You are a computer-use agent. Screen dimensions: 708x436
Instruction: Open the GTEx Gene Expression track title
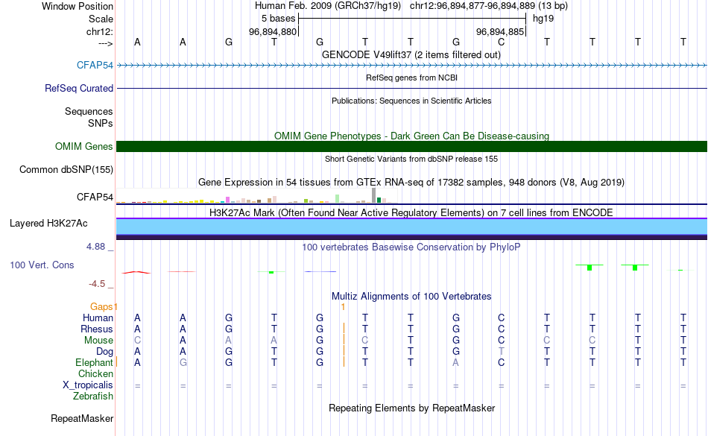pos(411,183)
